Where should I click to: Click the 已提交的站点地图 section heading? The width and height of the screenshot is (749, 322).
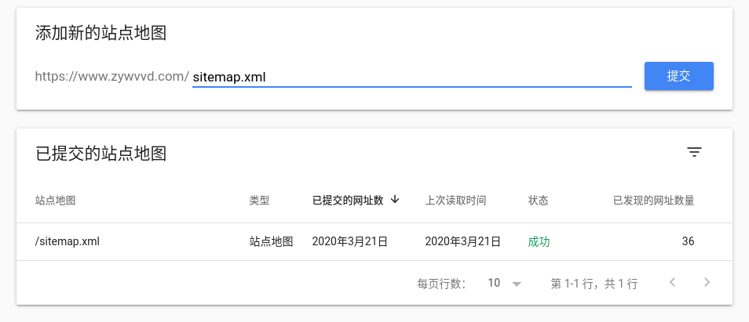coord(100,153)
